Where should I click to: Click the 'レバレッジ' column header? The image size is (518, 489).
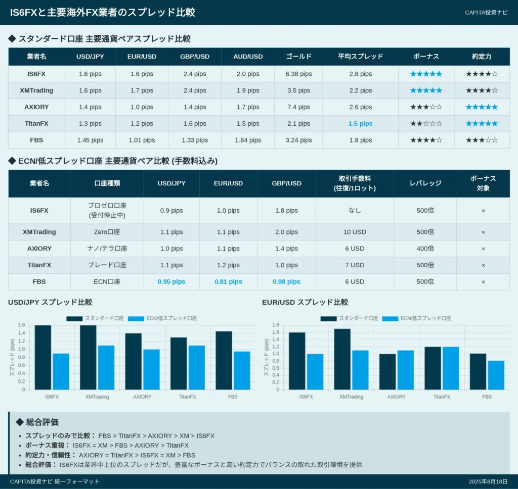click(x=425, y=183)
